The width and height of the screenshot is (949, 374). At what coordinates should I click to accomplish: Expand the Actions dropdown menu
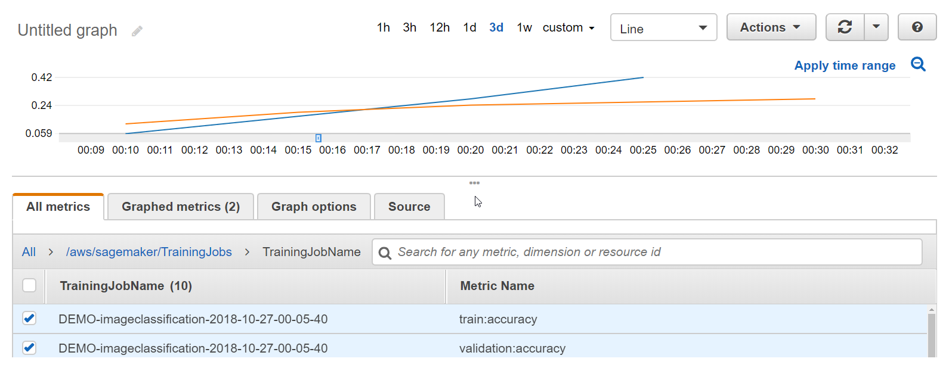click(771, 27)
